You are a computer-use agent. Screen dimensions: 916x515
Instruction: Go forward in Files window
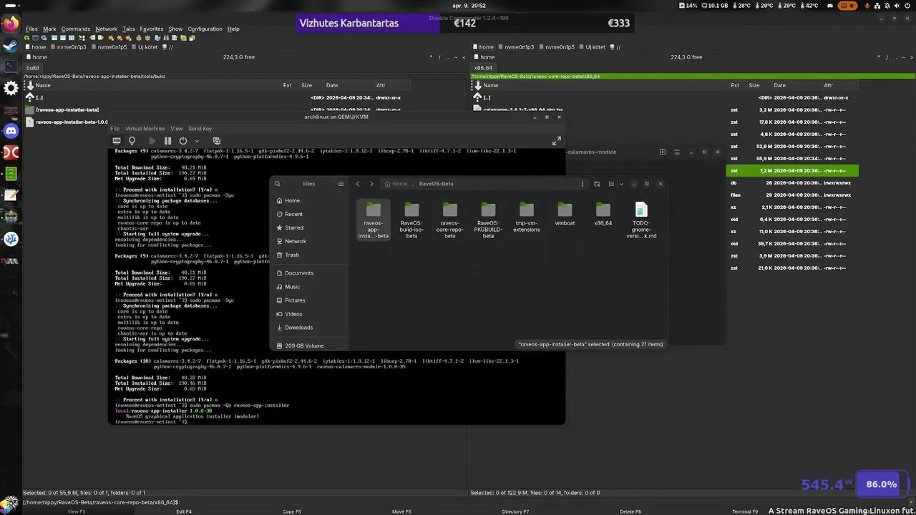(371, 184)
